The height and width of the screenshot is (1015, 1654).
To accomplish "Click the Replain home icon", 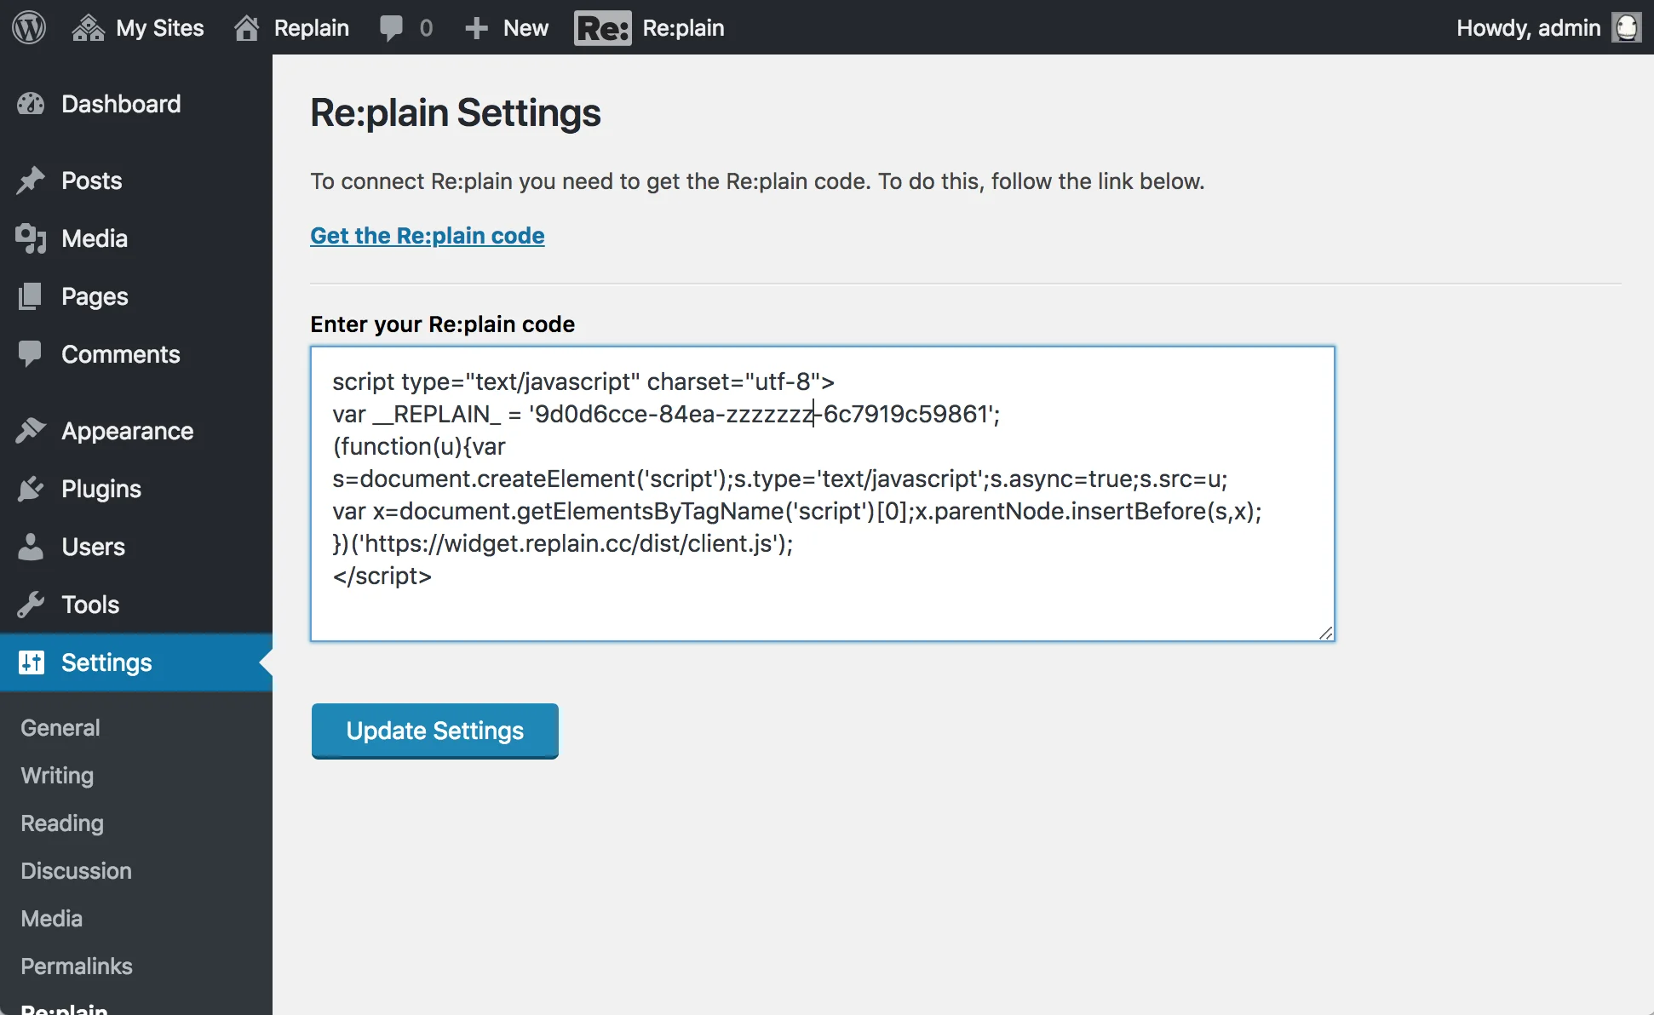I will (x=247, y=28).
